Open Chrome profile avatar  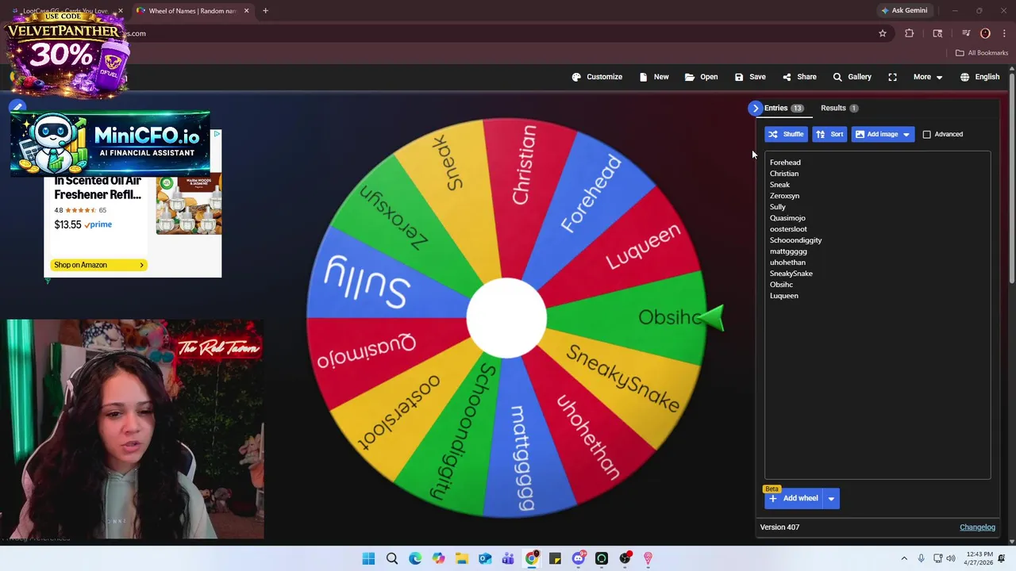[985, 33]
